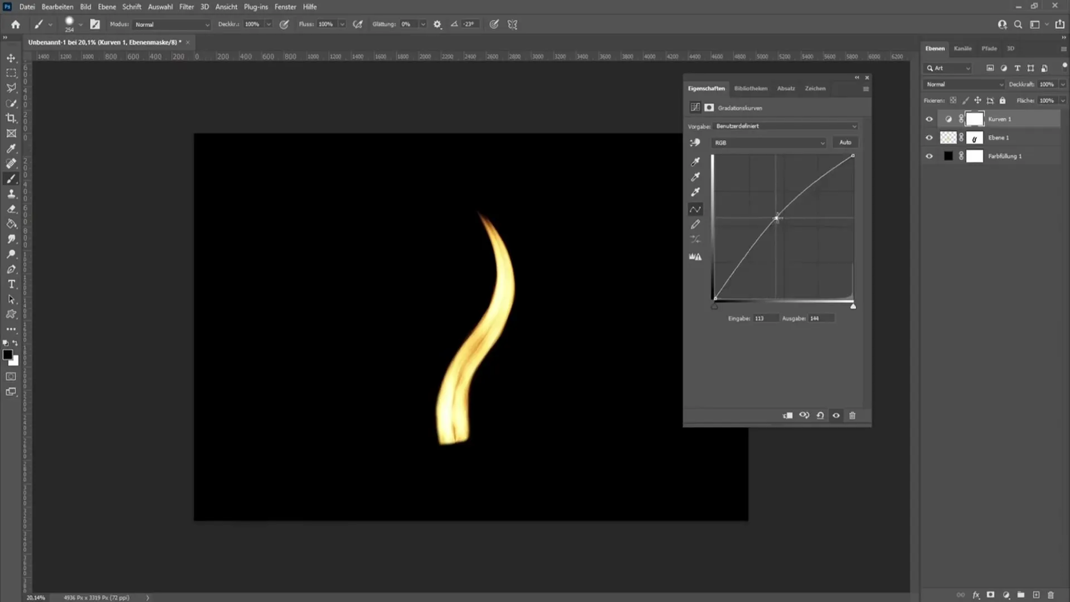Toggle lock all for layer

pyautogui.click(x=1003, y=101)
